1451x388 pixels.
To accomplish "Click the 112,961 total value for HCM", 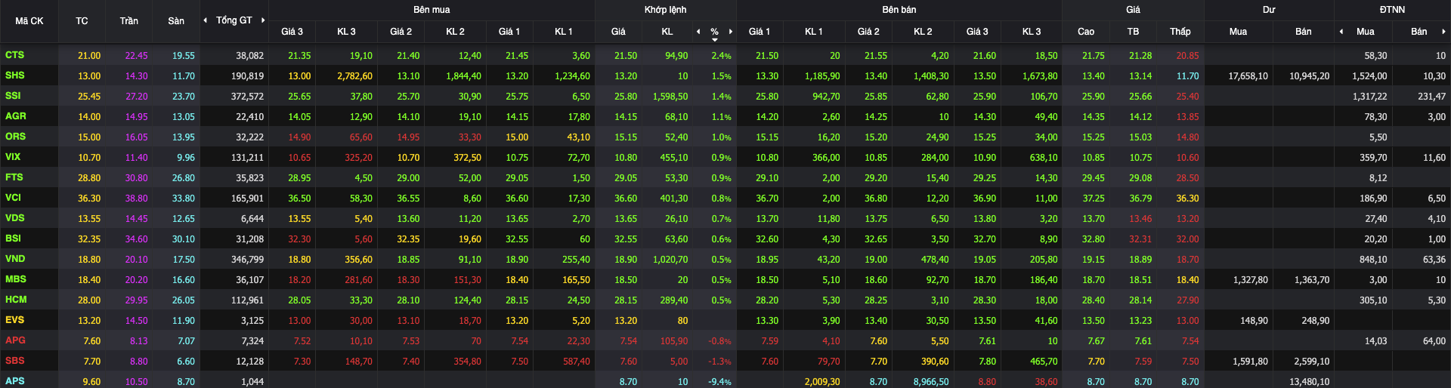I will [247, 300].
